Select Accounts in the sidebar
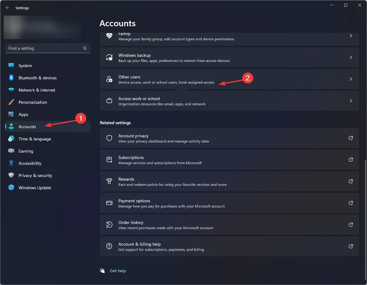367x285 pixels. 48,127
